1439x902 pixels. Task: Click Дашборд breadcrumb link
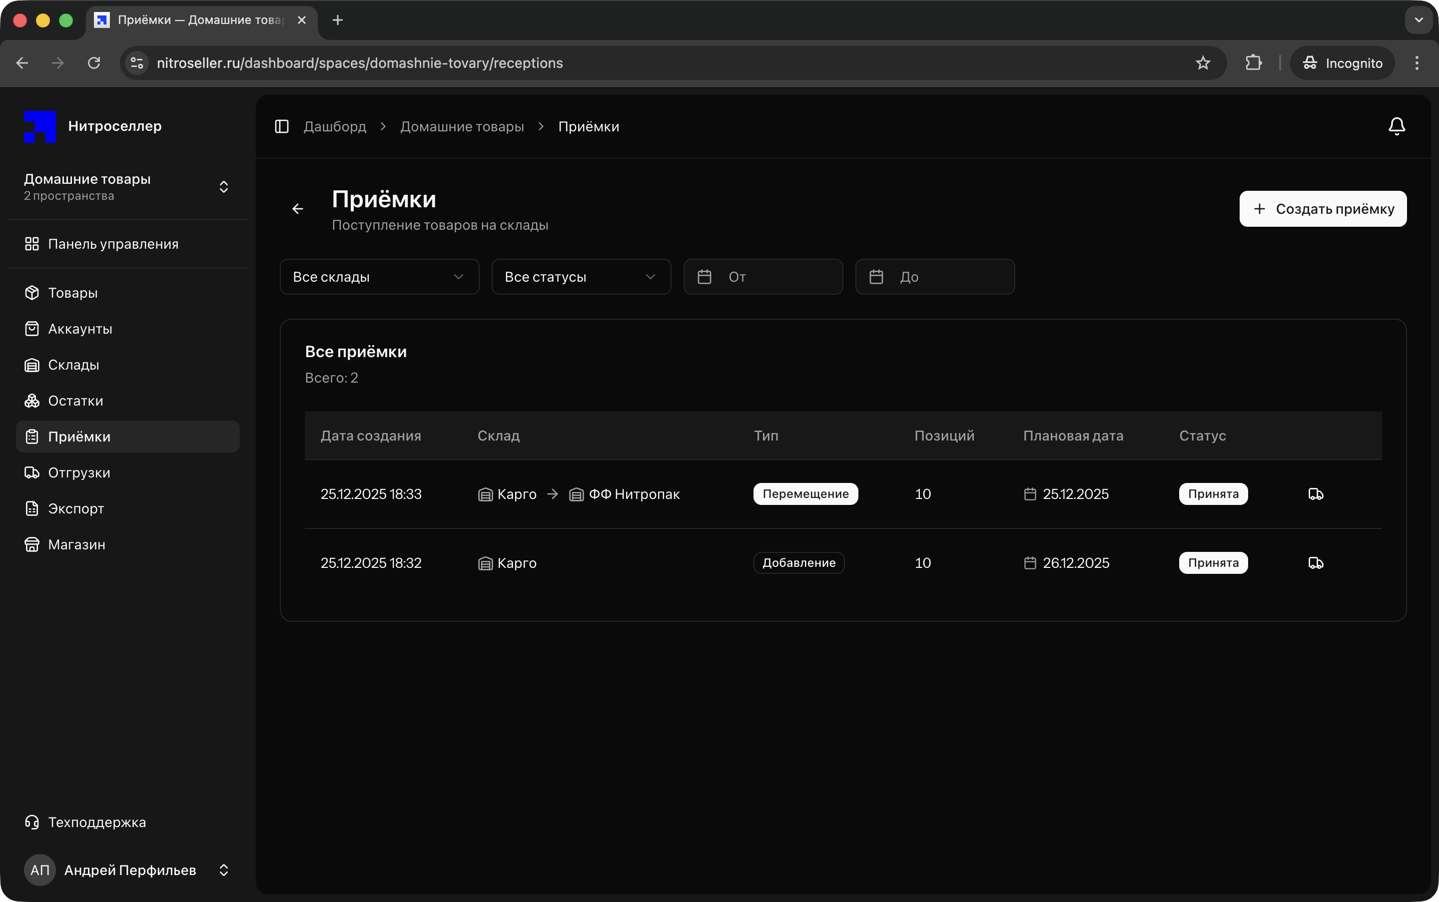(335, 126)
